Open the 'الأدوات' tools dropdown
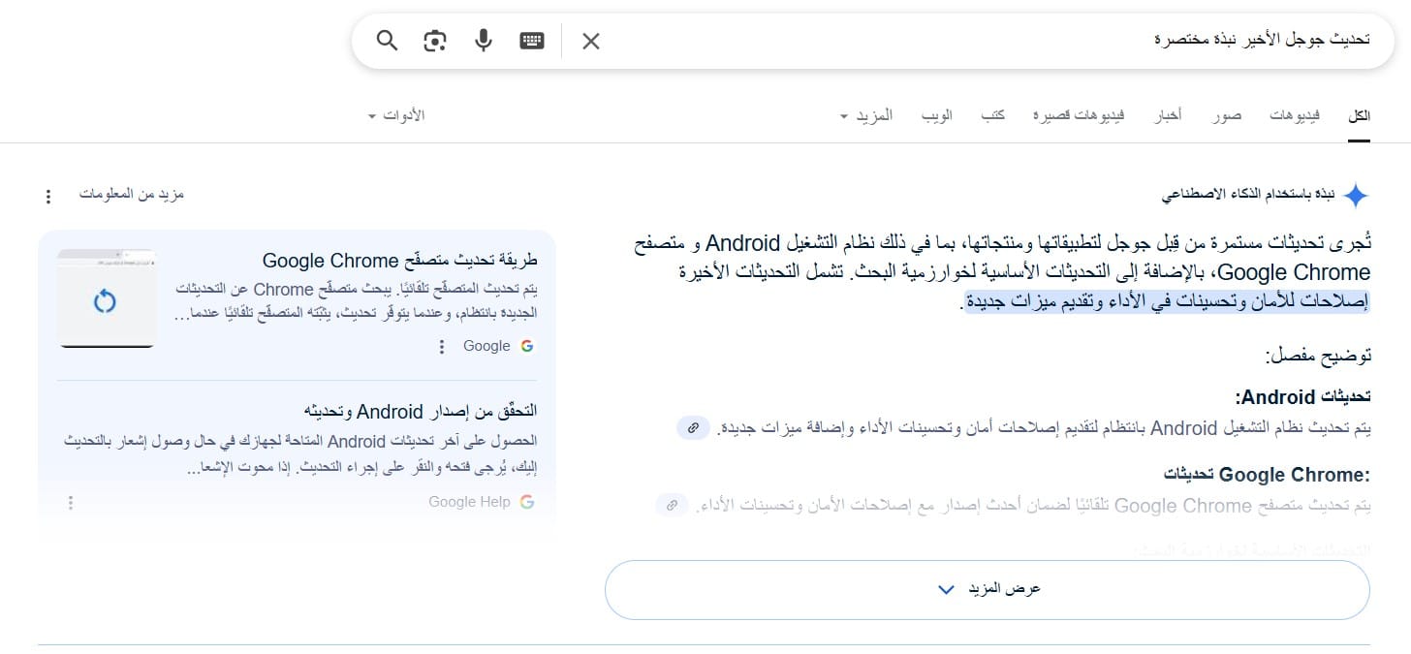The height and width of the screenshot is (654, 1411). (397, 116)
